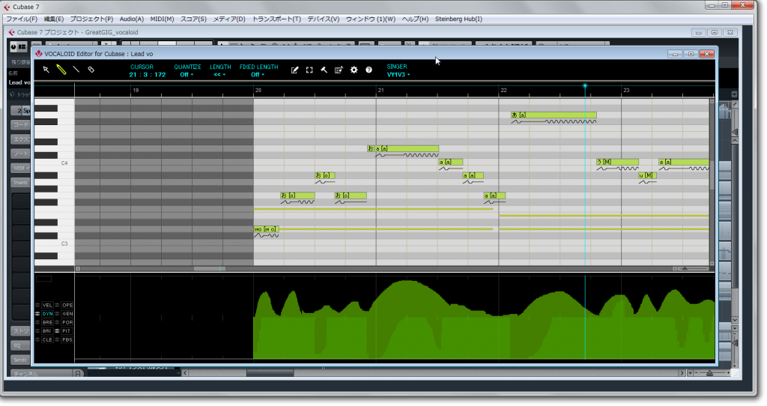767x406 pixels.
Task: Select the PIT control parameter
Action: [67, 330]
